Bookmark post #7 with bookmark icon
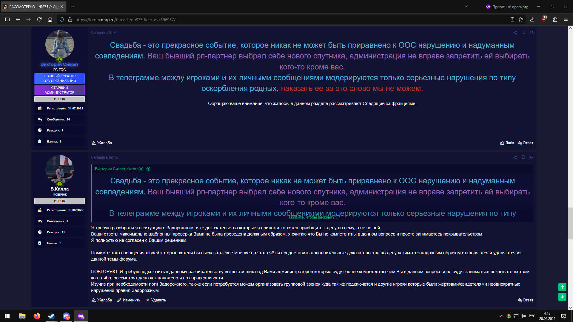 pos(523,157)
